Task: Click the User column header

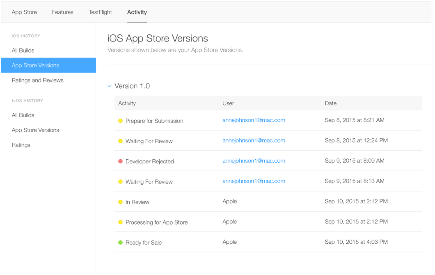Action: pos(229,103)
